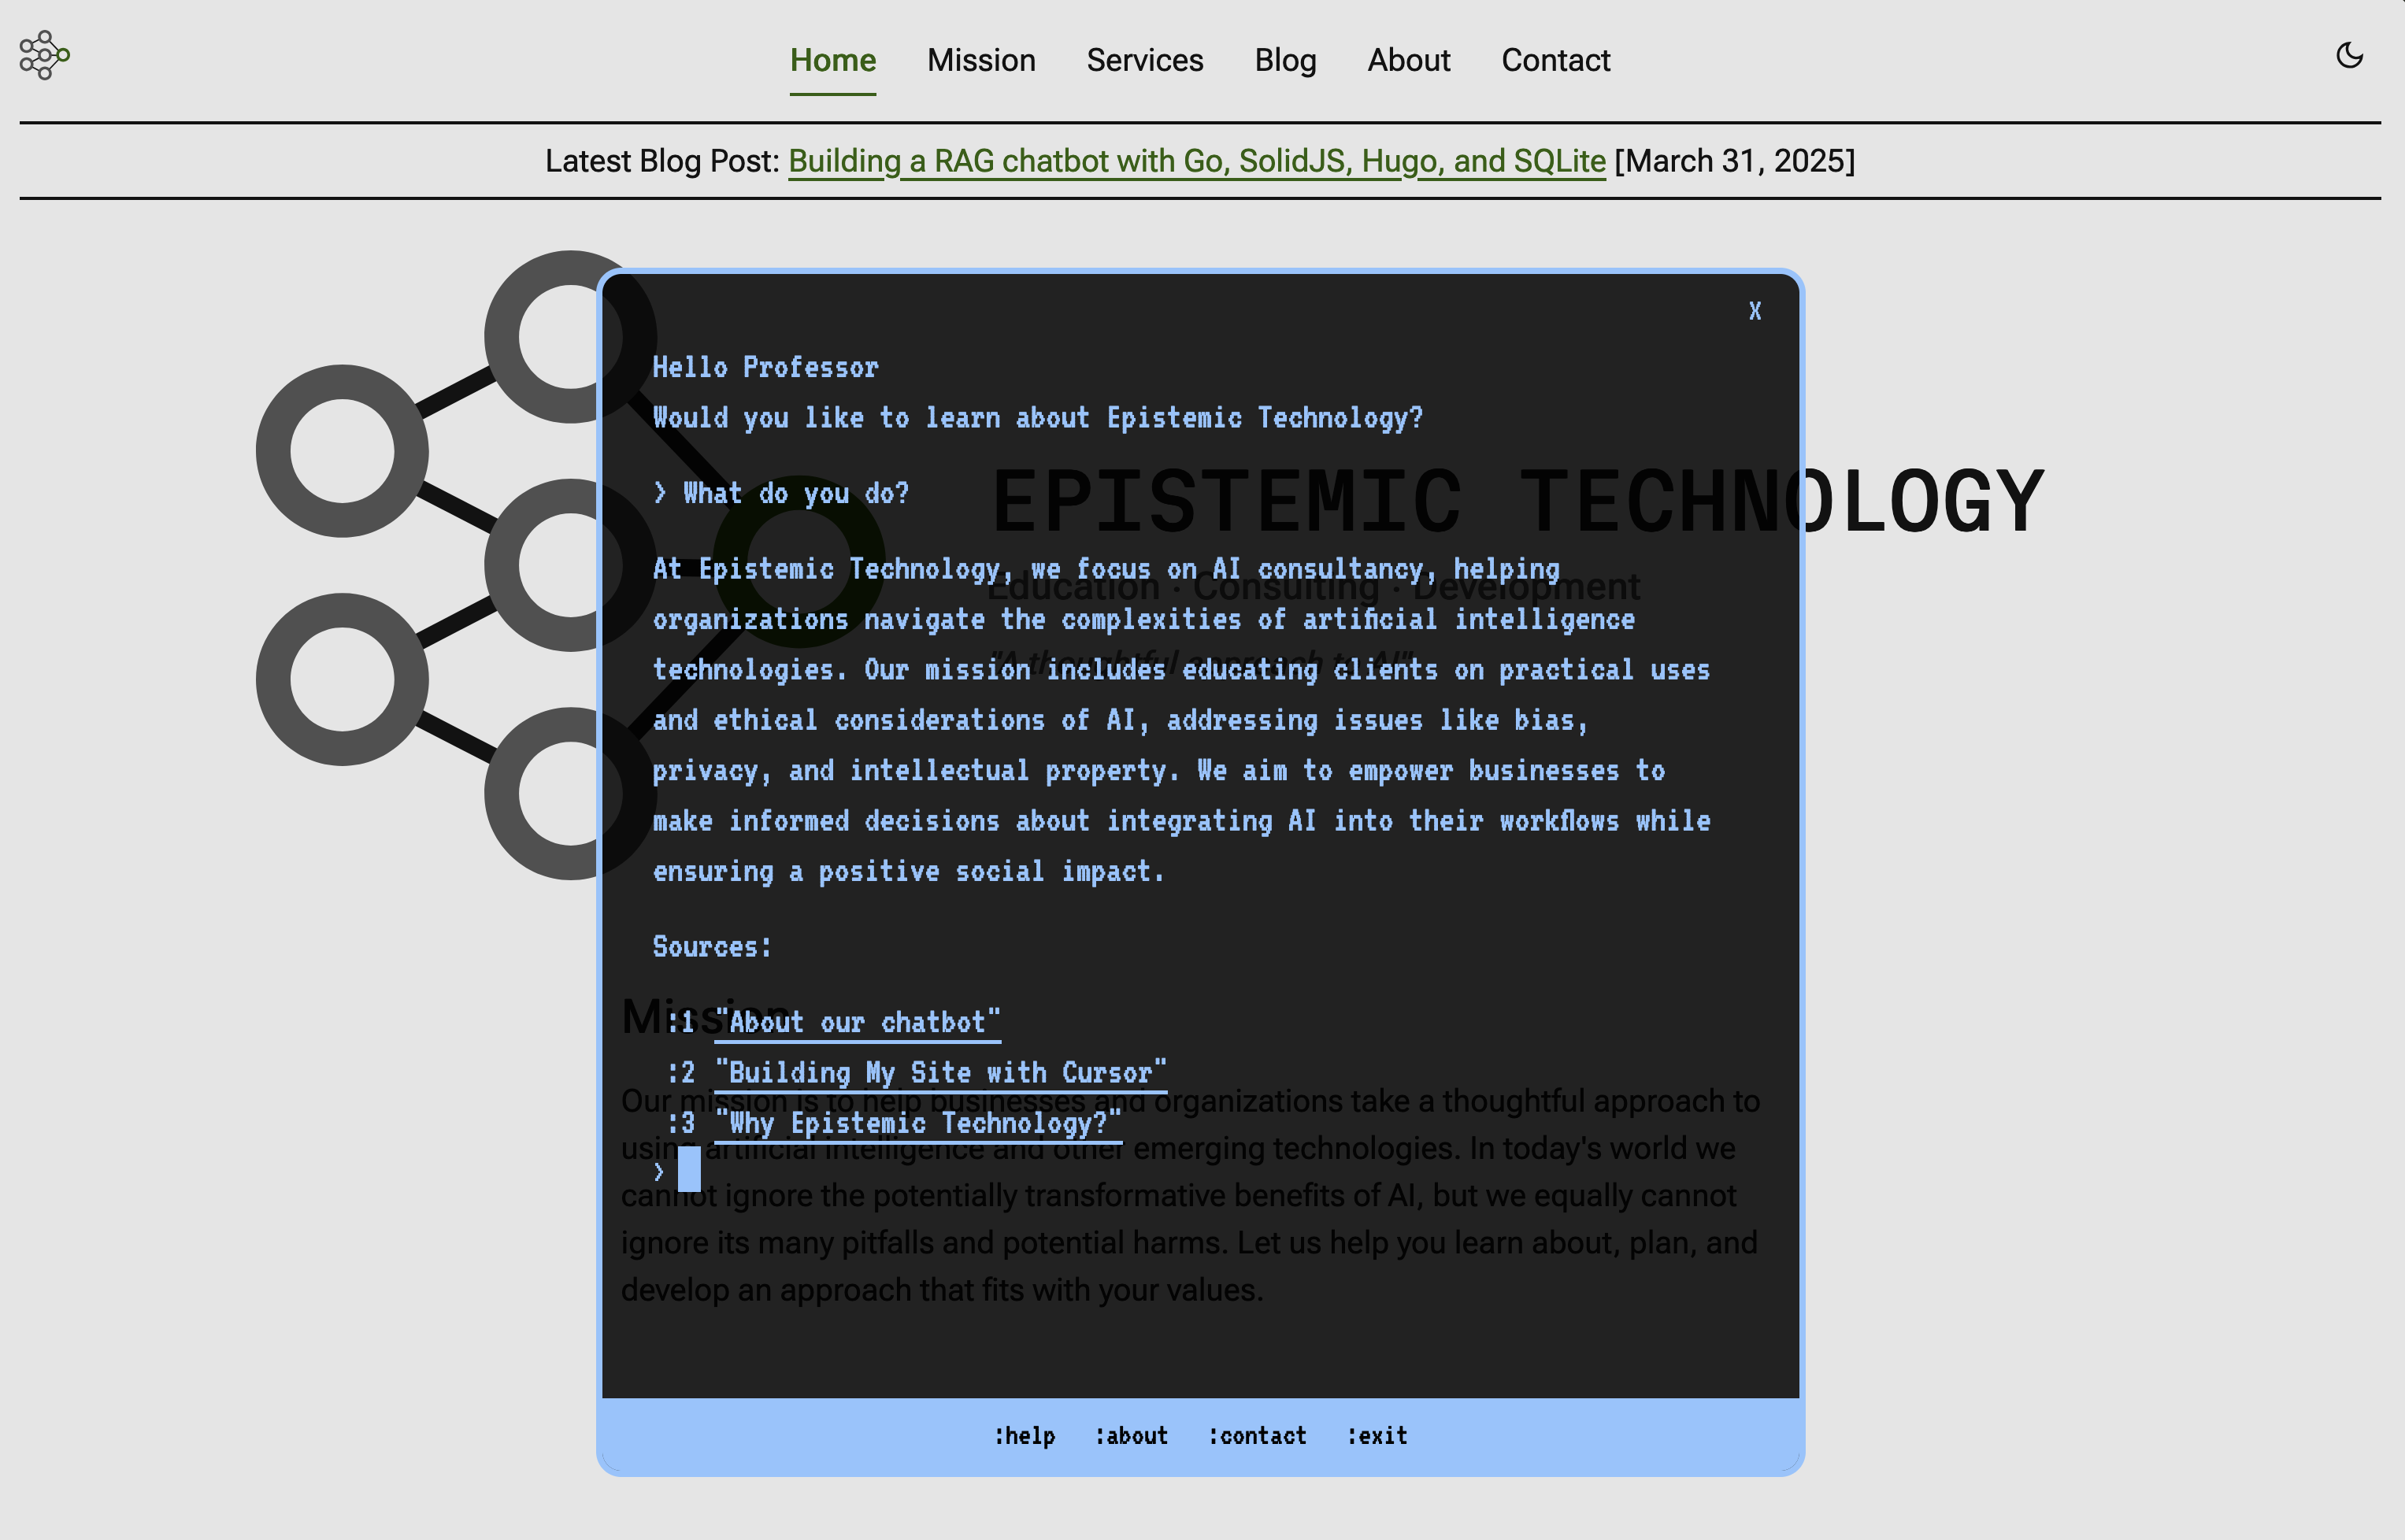Open source "About our chatbot"
Viewport: 2405px width, 1540px height.
click(857, 1022)
